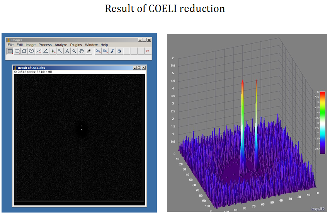The image size is (330, 216).
Task: Activate the Straight Line tool
Action: pos(39,51)
